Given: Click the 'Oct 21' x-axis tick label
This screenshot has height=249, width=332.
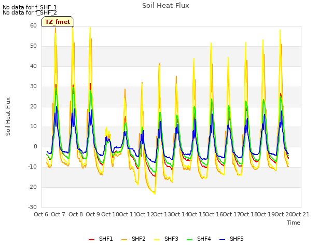Looking at the screenshot, I should point(301,214).
